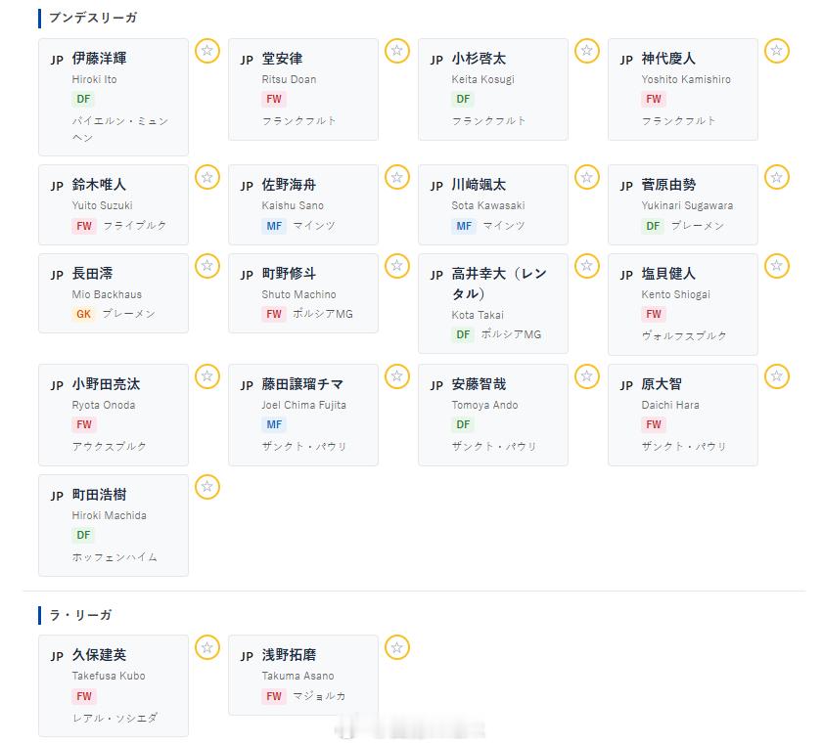Viewport: 823px width, 747px height.
Task: Add Sota Kawasaki to favorites star
Action: (587, 177)
